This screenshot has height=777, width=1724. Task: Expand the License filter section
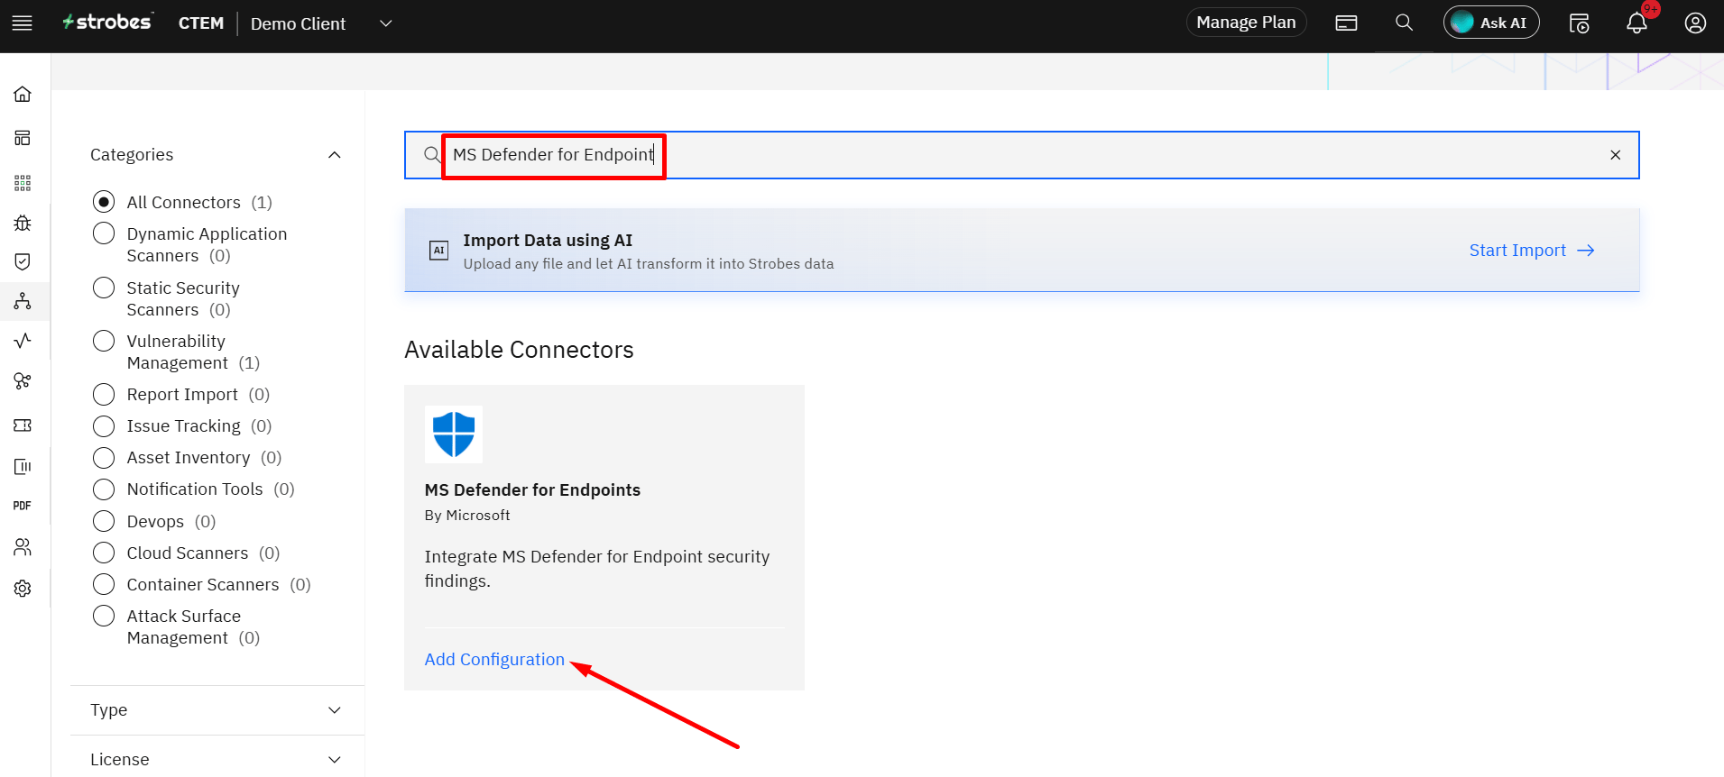coord(217,759)
